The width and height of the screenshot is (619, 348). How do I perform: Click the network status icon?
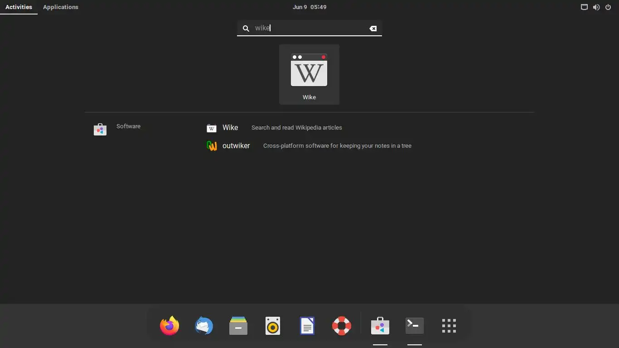[585, 7]
